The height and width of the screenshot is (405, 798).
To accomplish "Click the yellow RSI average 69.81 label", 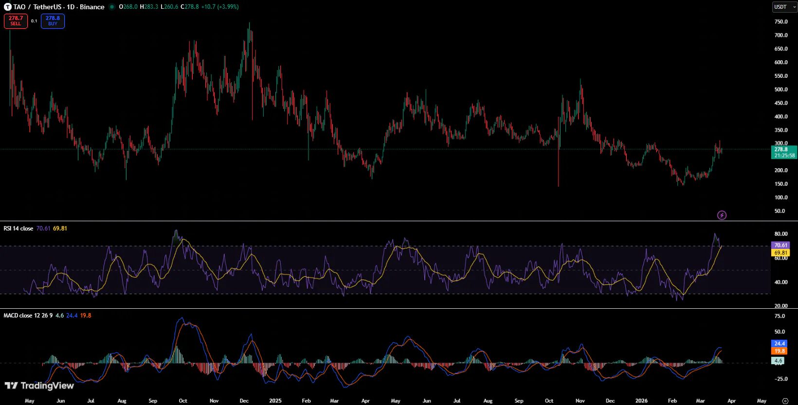I will point(780,253).
